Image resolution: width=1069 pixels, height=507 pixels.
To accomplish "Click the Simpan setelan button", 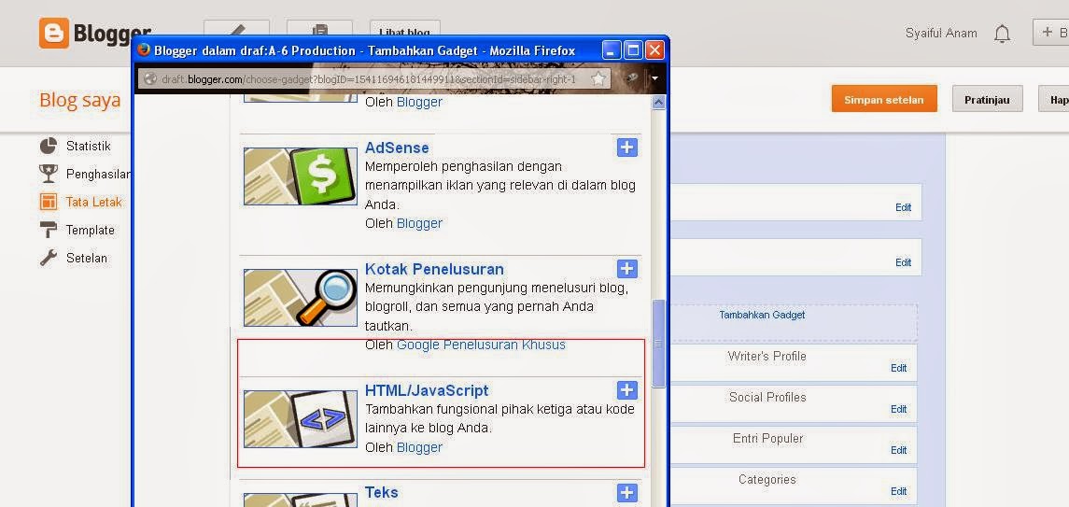I will click(884, 99).
